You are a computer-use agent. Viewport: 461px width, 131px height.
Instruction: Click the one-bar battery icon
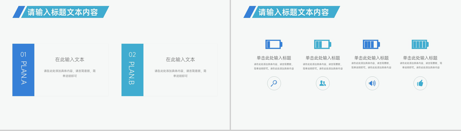tap(274, 44)
